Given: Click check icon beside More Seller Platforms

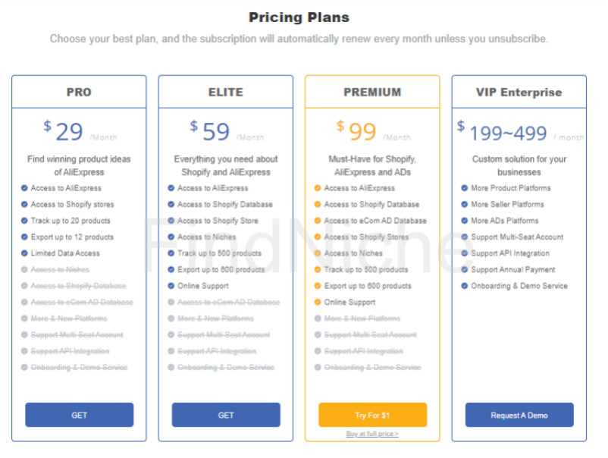Looking at the screenshot, I should [x=465, y=205].
